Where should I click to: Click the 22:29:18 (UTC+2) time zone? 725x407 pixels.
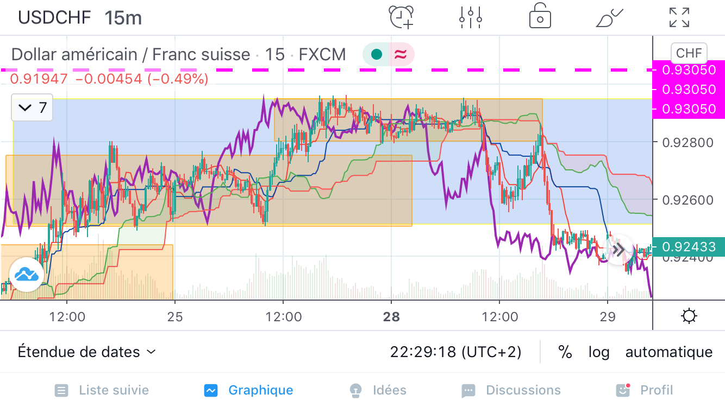coord(455,352)
